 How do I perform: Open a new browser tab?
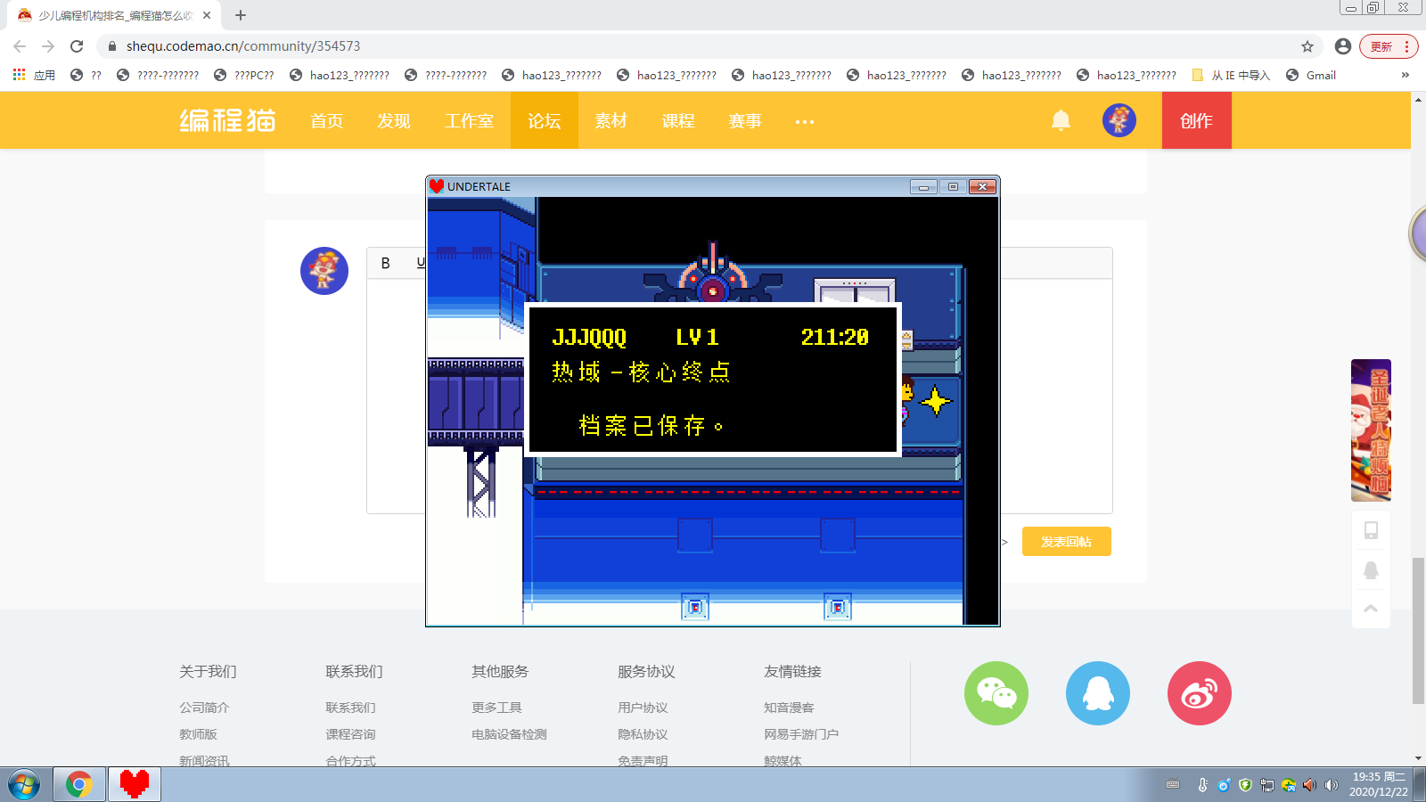[x=241, y=15]
